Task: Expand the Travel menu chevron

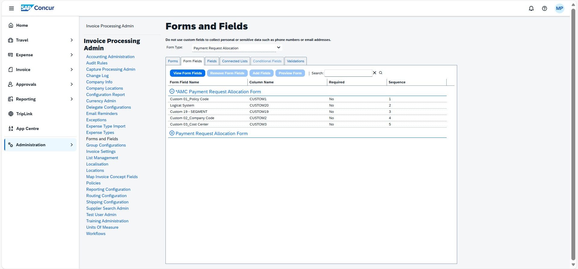Action: coord(72,40)
